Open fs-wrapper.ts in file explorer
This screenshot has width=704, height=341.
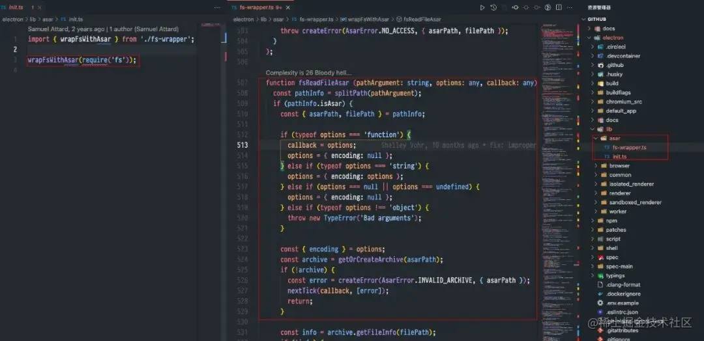pos(628,148)
